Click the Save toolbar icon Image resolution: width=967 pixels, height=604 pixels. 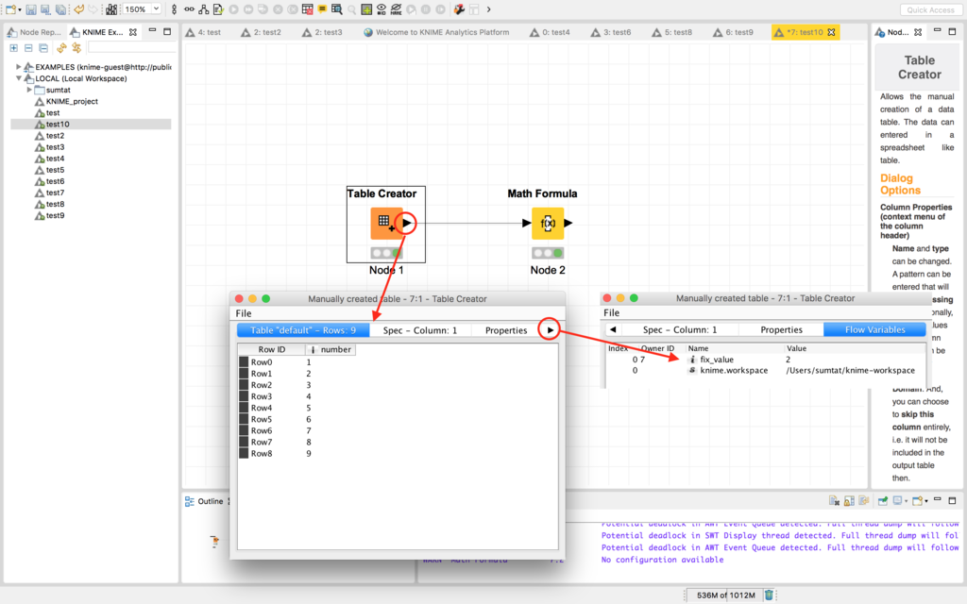pyautogui.click(x=31, y=9)
